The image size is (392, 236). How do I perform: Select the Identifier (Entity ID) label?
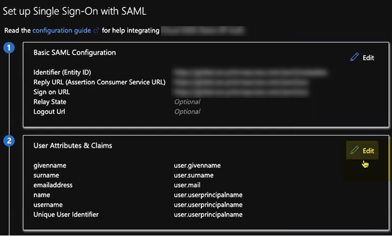(66, 72)
